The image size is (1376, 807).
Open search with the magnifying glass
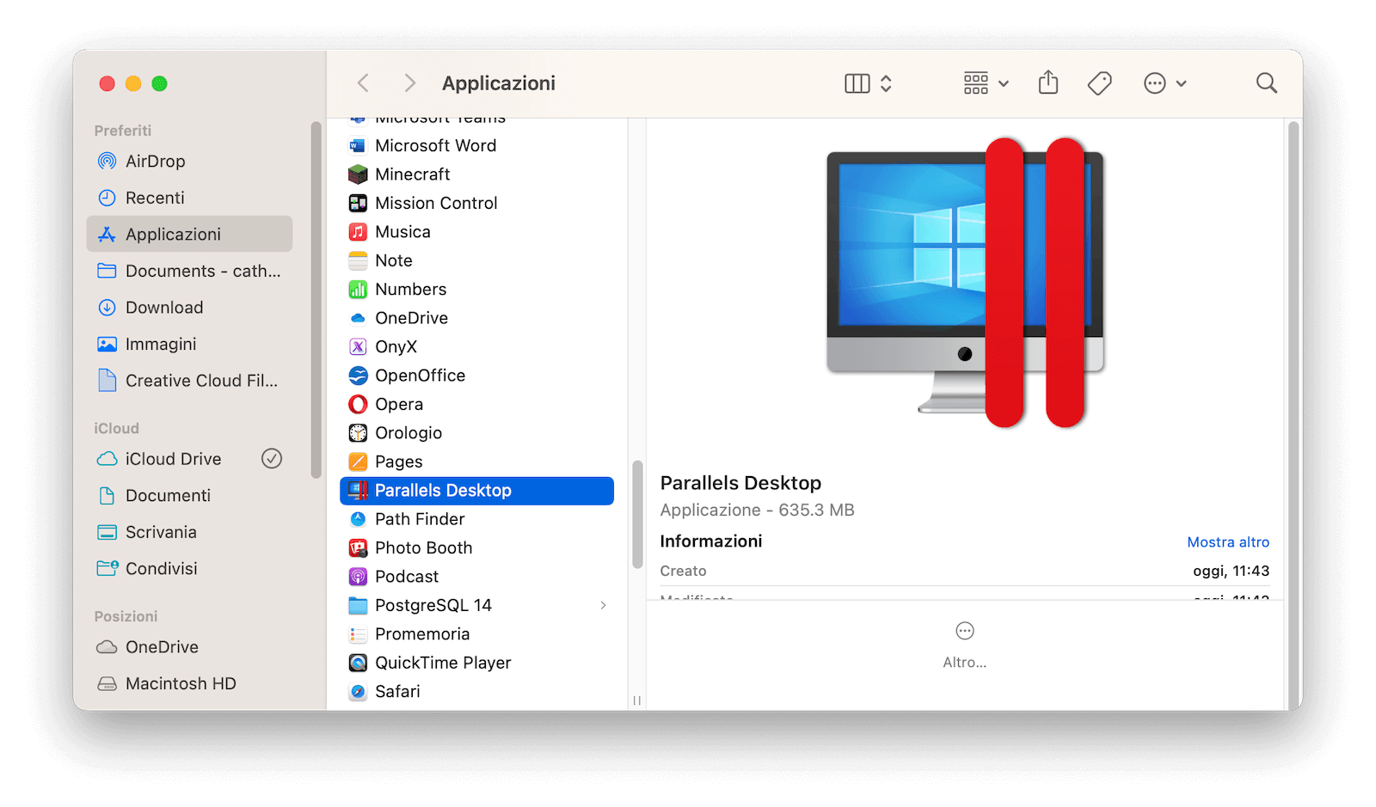[x=1266, y=83]
